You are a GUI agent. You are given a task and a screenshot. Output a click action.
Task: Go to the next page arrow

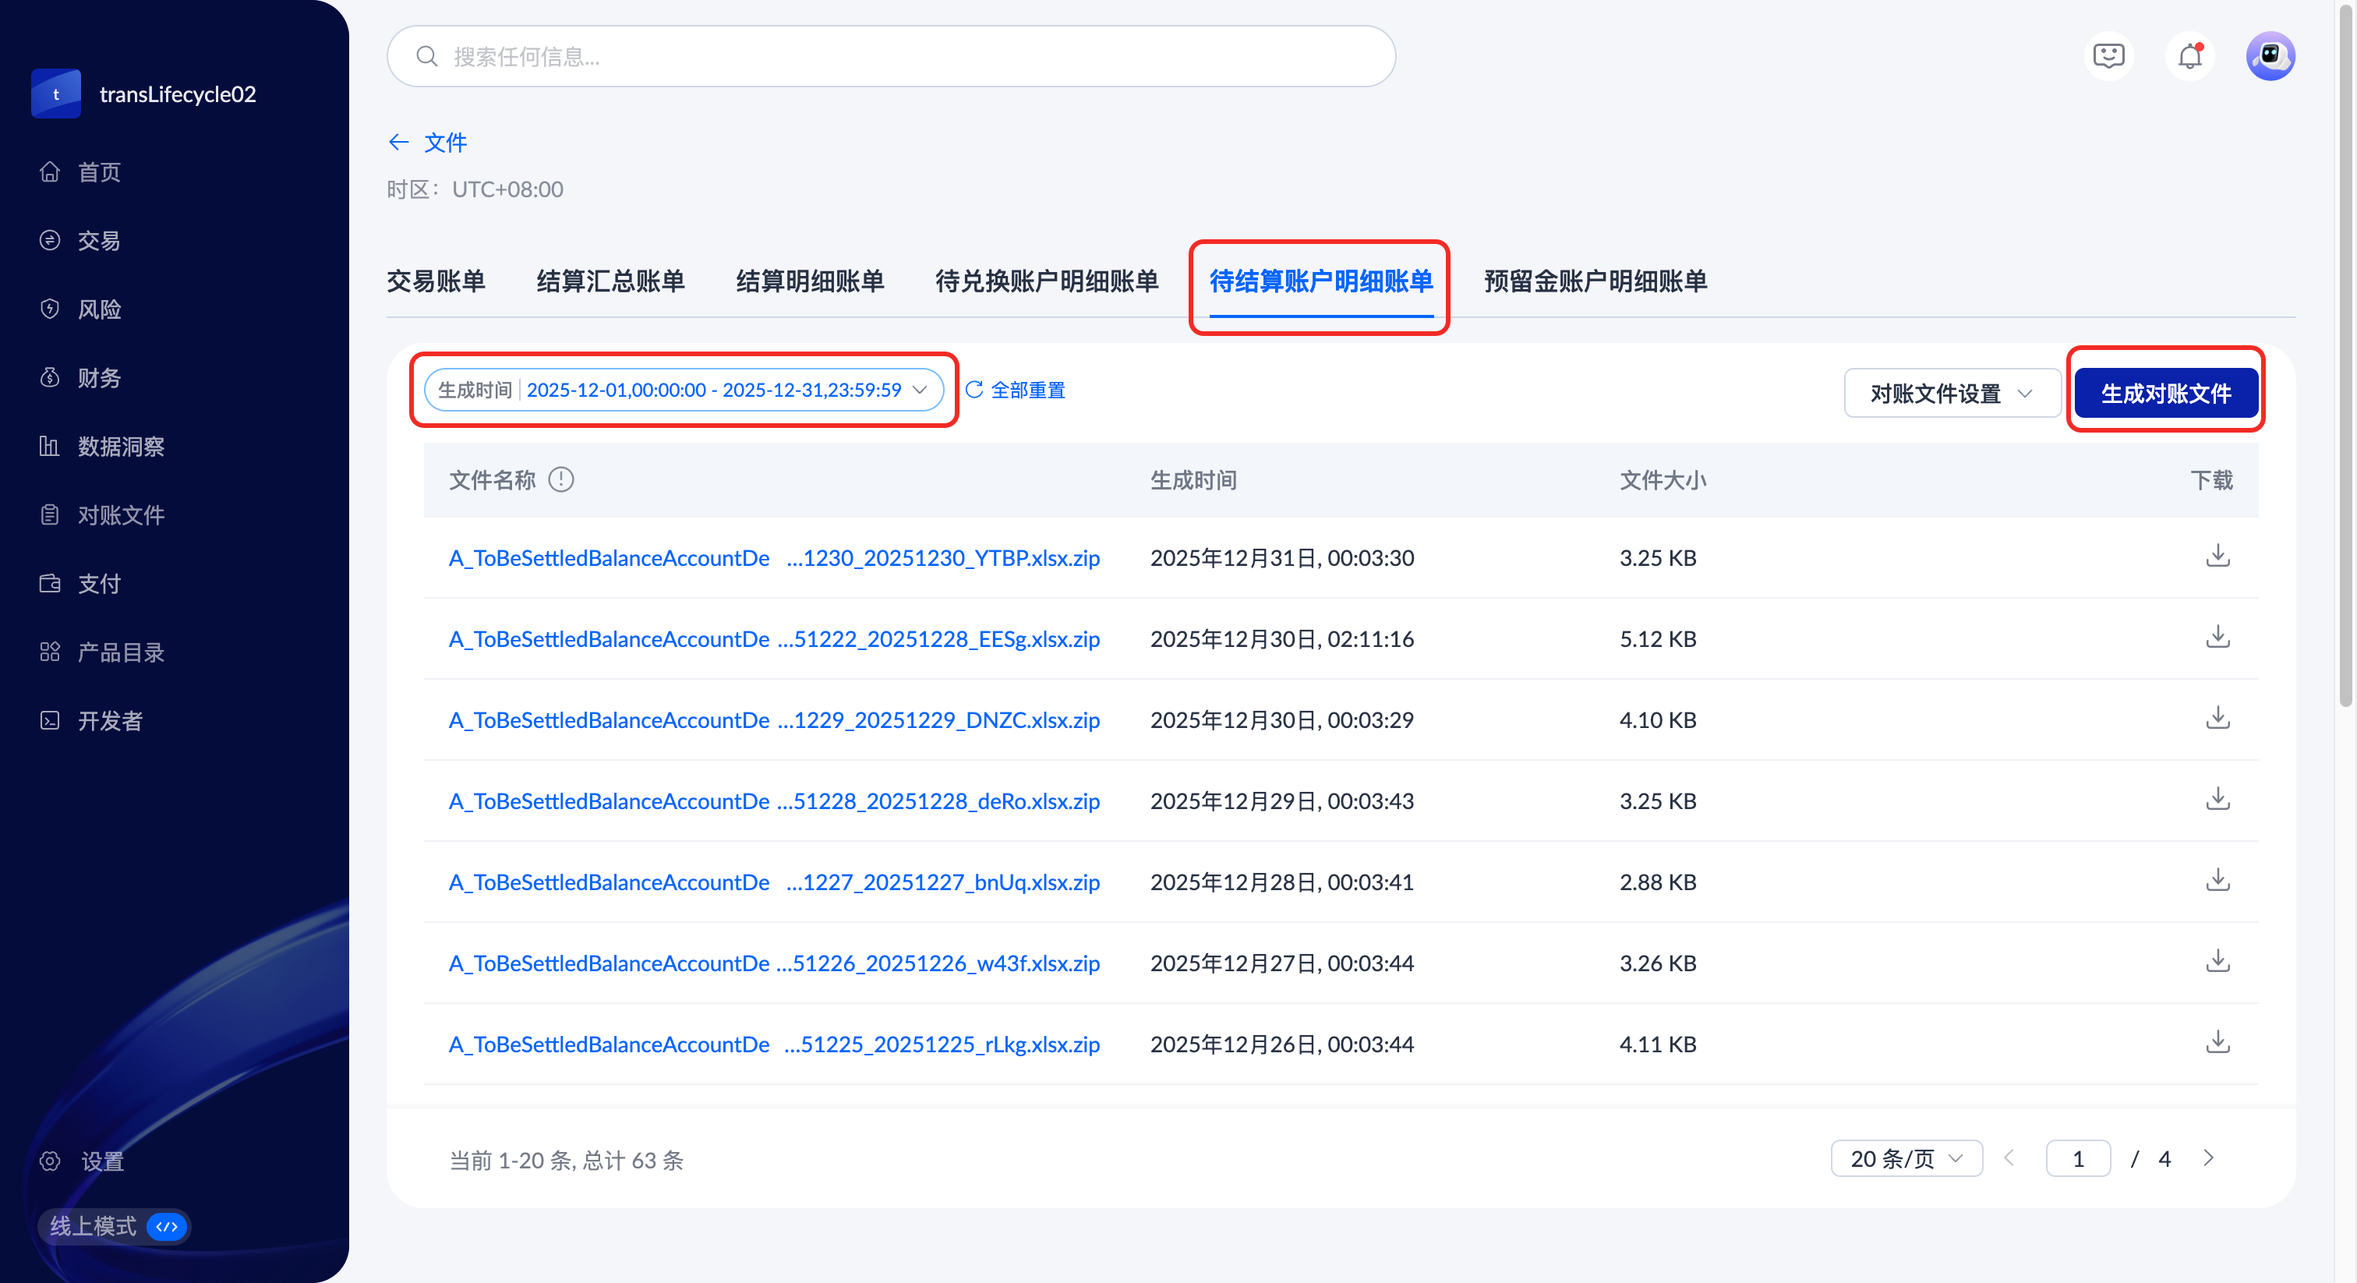[x=2209, y=1158]
